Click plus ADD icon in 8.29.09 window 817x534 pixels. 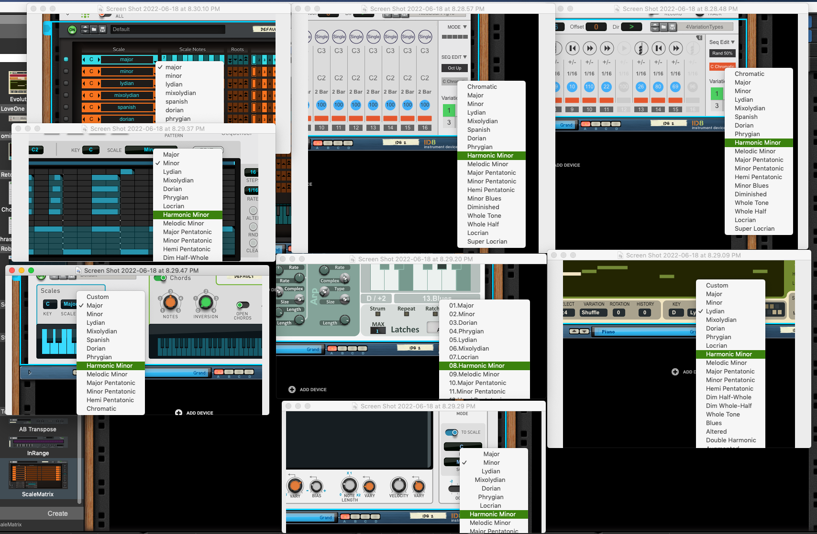tap(675, 372)
